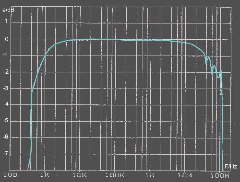Click the 10M frequency axis label
The width and height of the screenshot is (240, 182).
pyautogui.click(x=185, y=175)
